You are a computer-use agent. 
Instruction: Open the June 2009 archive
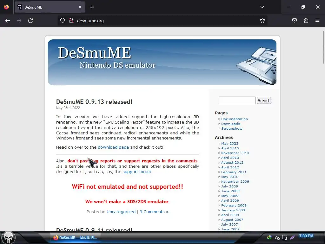click(x=230, y=191)
